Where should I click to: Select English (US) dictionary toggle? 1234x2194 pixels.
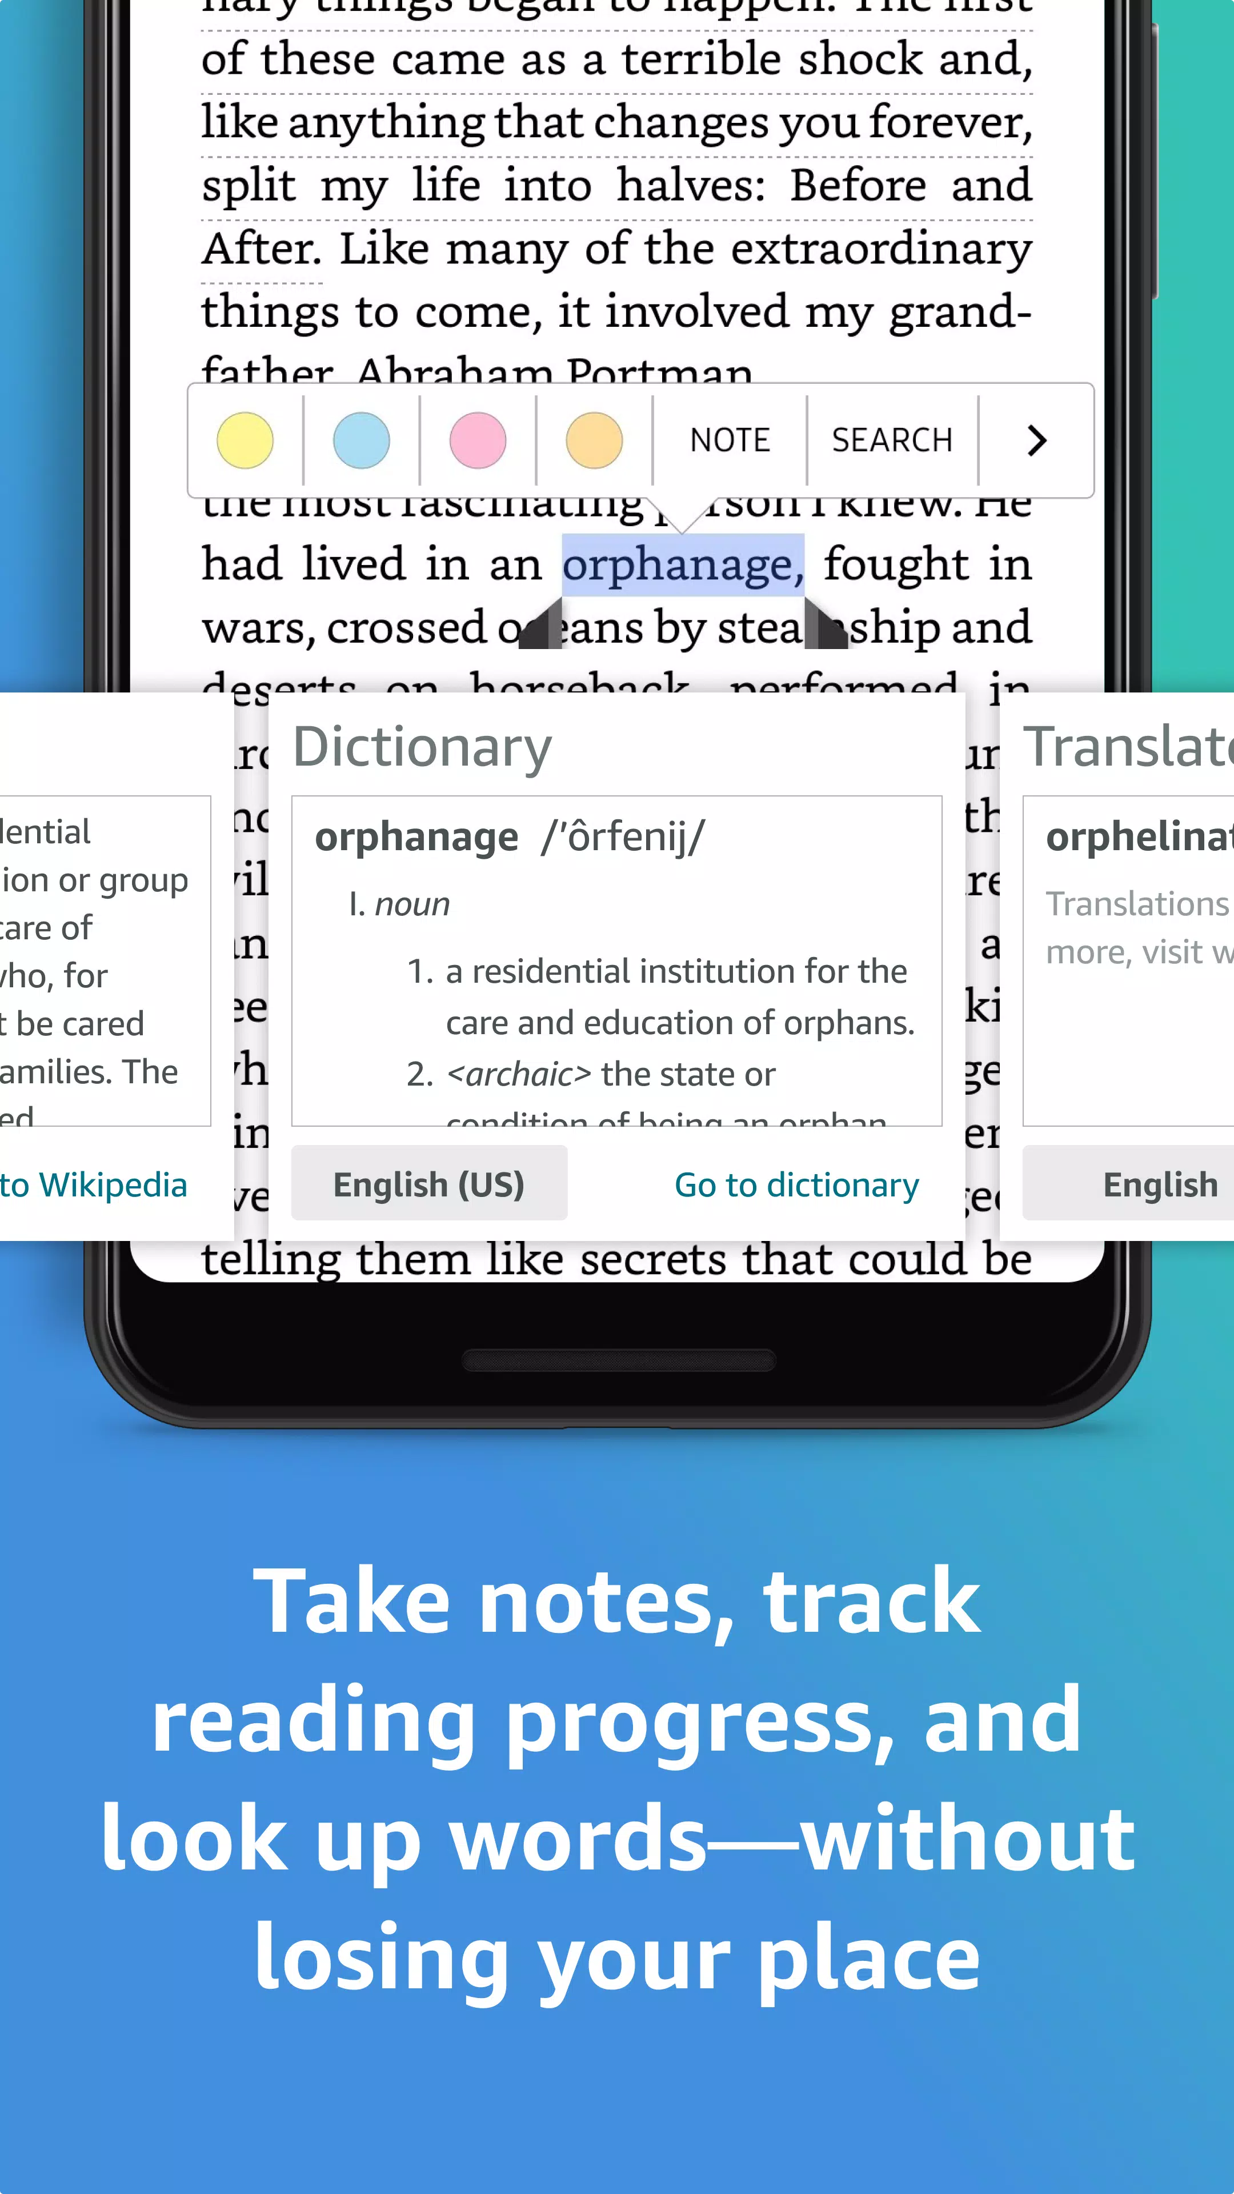point(428,1183)
